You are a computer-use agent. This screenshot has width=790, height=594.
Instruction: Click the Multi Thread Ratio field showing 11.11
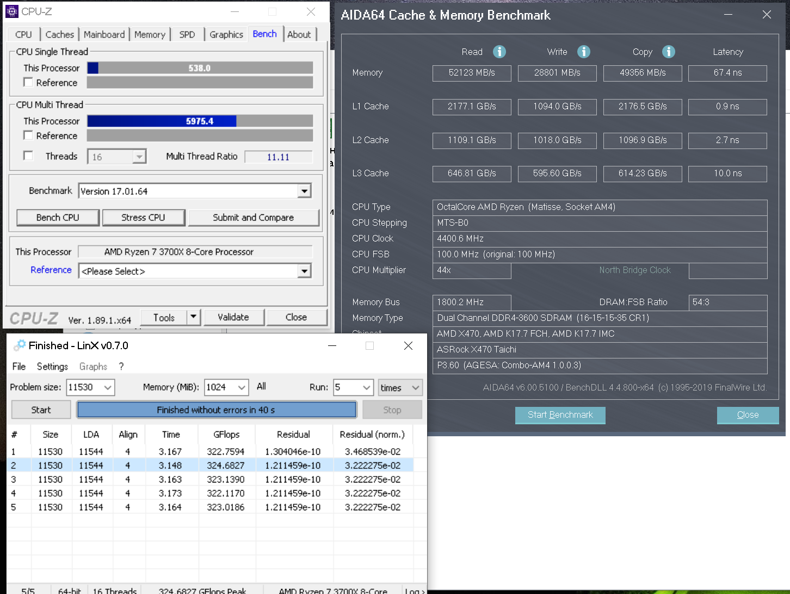tap(278, 157)
